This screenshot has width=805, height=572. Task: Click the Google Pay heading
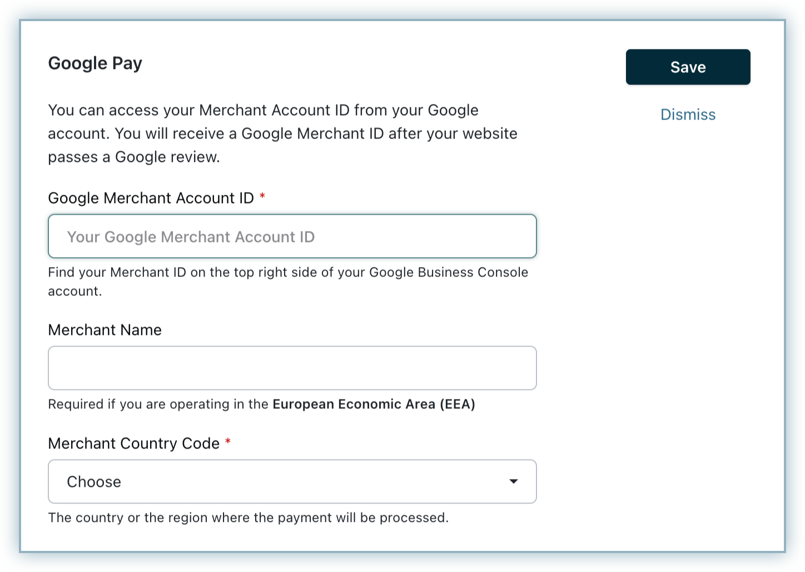pos(95,63)
